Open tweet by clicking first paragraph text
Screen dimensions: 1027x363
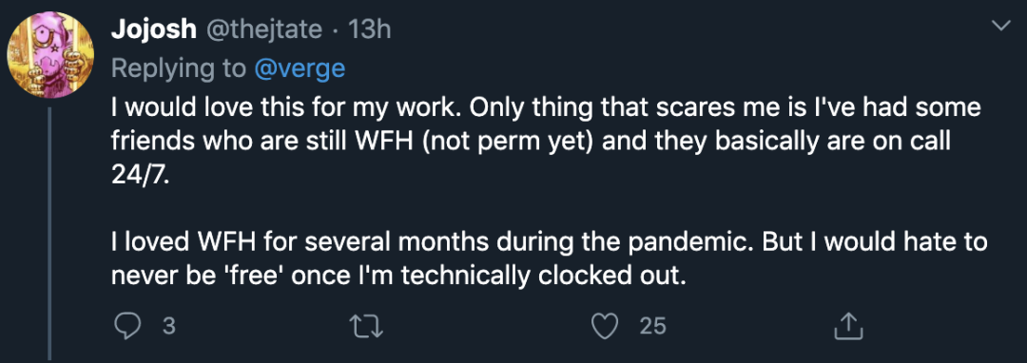546,143
